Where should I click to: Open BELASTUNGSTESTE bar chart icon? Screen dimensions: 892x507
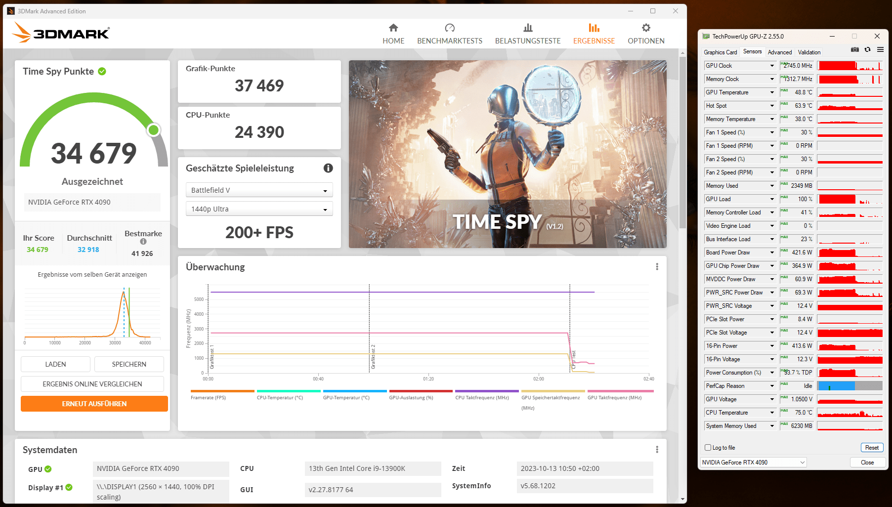pos(528,28)
